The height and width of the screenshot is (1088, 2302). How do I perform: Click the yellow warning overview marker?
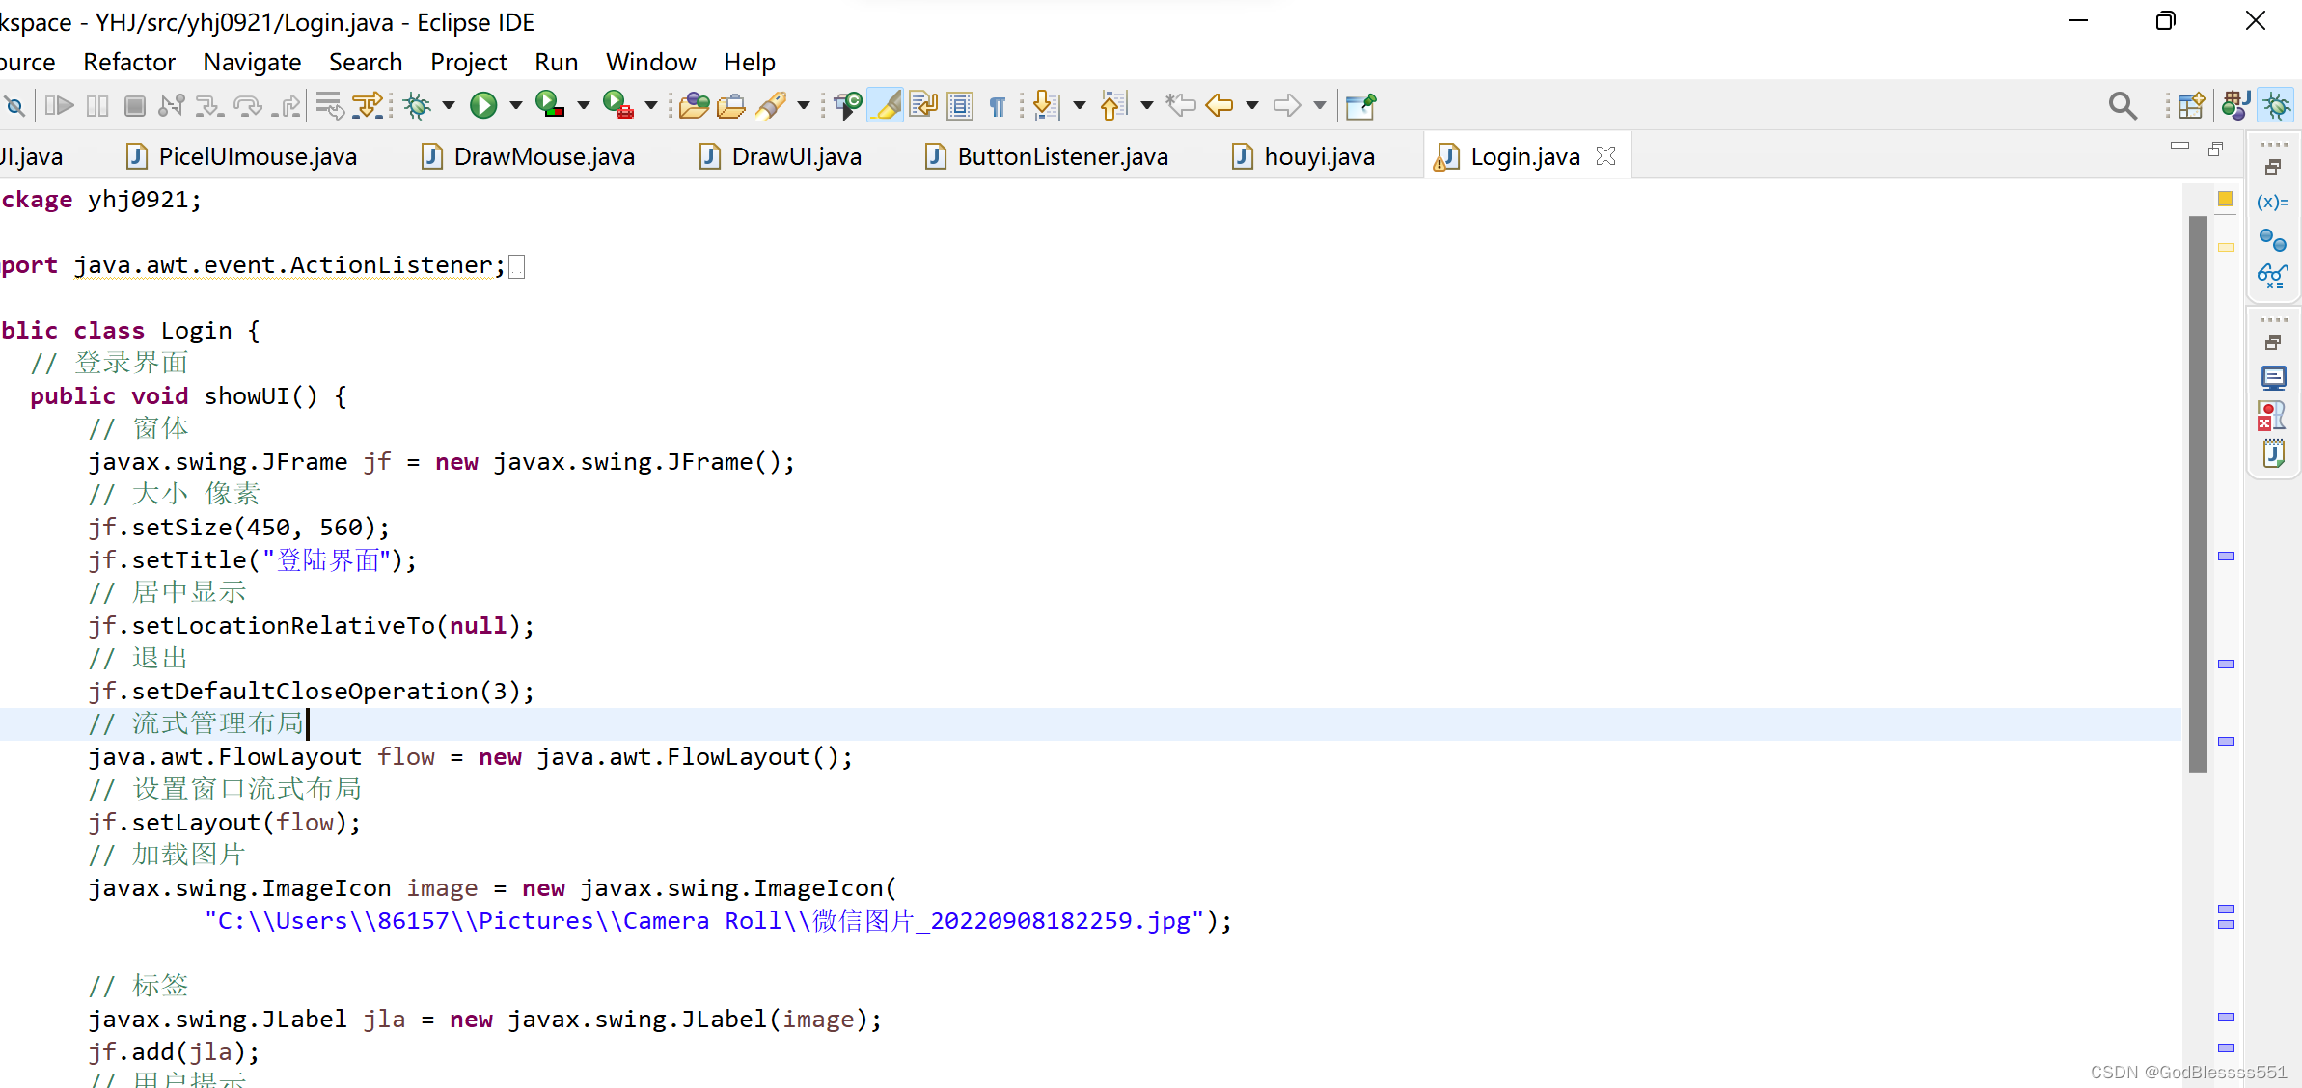[x=2226, y=248]
